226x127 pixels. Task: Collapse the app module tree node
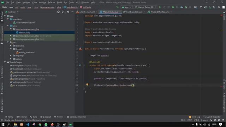point(5,16)
